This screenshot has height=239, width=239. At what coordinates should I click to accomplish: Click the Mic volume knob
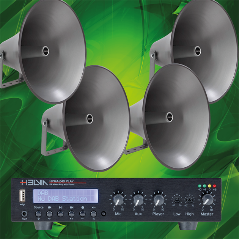[118, 199]
